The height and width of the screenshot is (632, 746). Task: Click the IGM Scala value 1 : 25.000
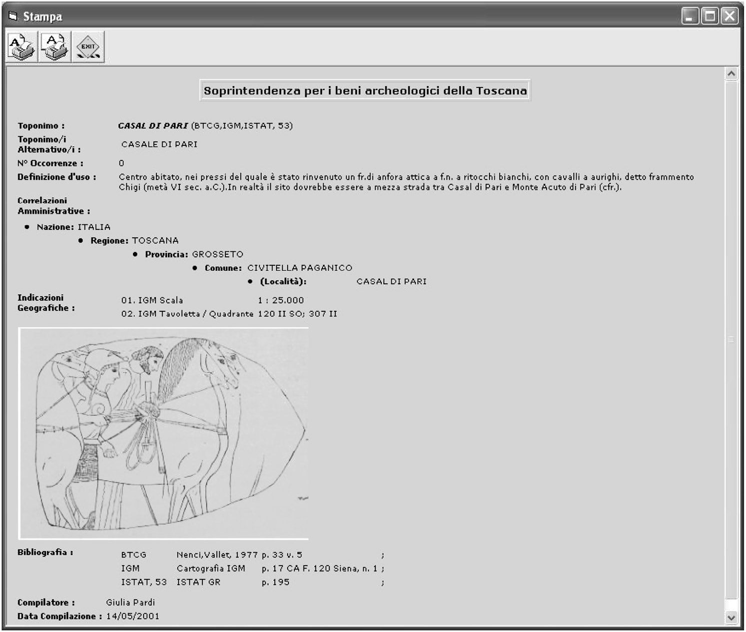(x=281, y=300)
